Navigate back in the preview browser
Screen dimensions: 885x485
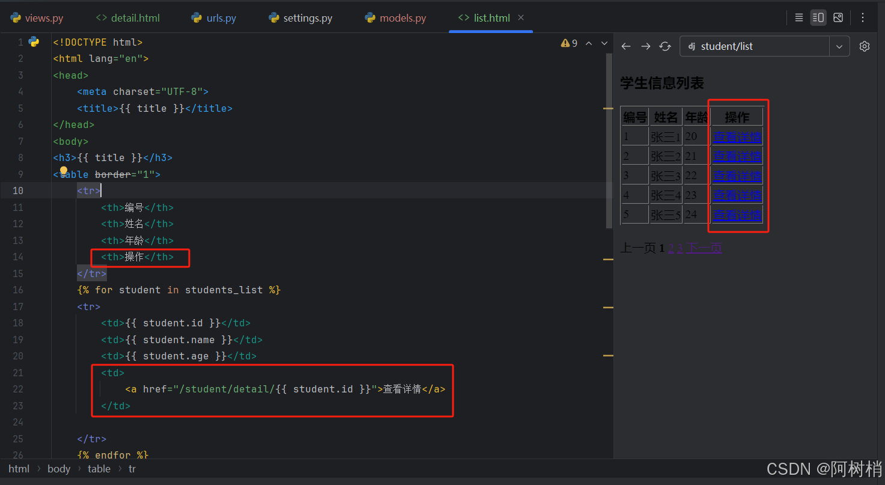click(x=626, y=46)
